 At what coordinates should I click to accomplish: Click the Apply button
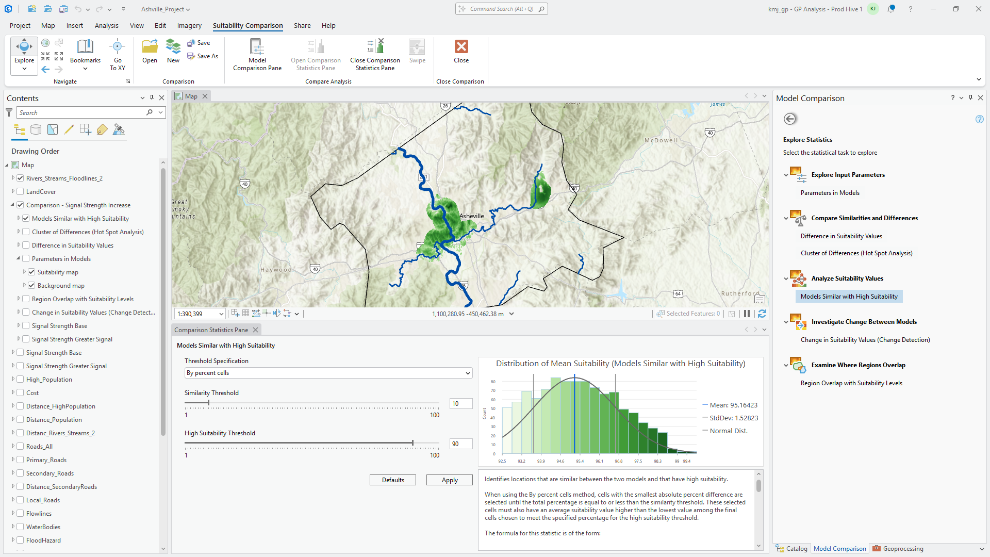click(x=449, y=480)
